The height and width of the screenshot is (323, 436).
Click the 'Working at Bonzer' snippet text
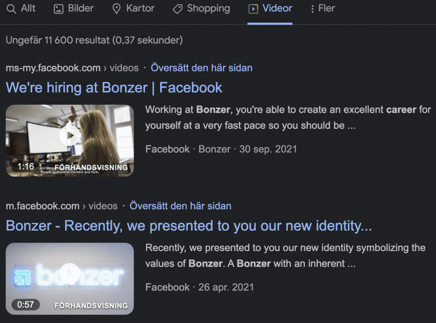(x=288, y=117)
